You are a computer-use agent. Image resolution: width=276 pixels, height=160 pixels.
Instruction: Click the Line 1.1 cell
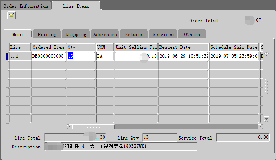click(20, 56)
